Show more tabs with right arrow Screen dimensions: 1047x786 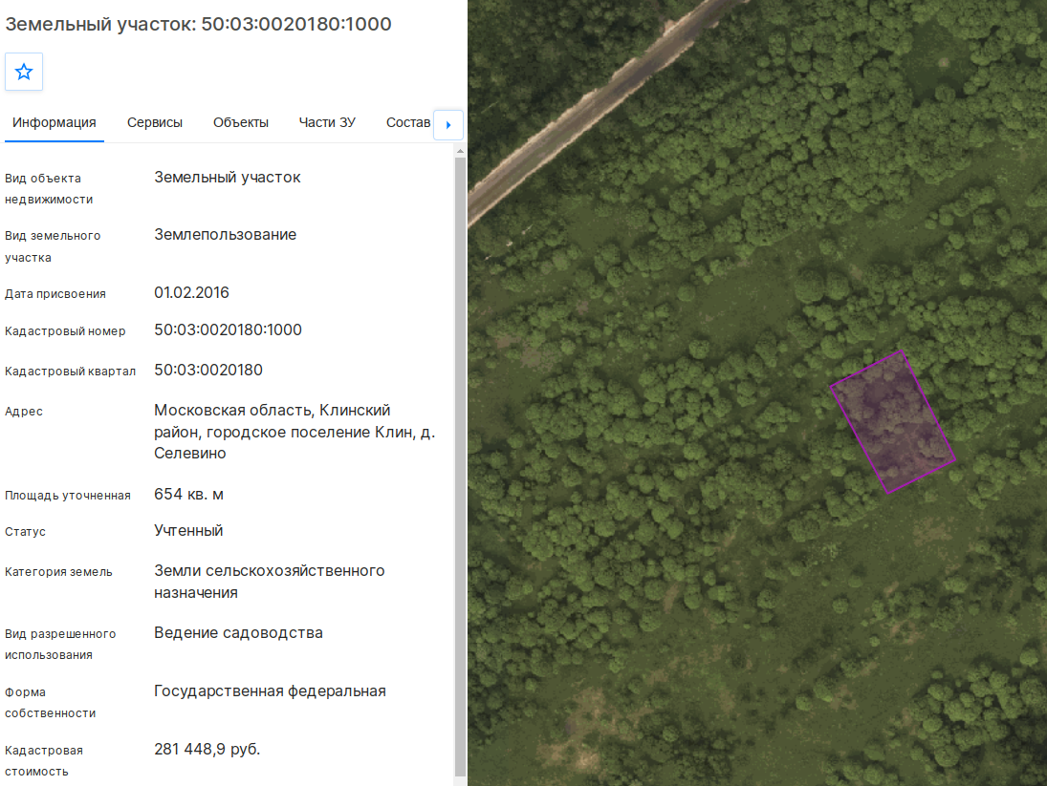tap(448, 125)
